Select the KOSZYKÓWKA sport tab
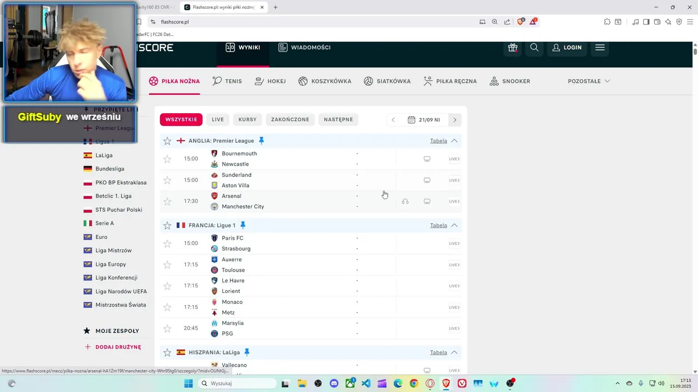Image resolution: width=698 pixels, height=392 pixels. [x=325, y=81]
